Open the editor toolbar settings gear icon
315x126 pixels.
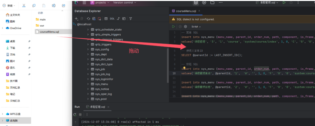186,27
